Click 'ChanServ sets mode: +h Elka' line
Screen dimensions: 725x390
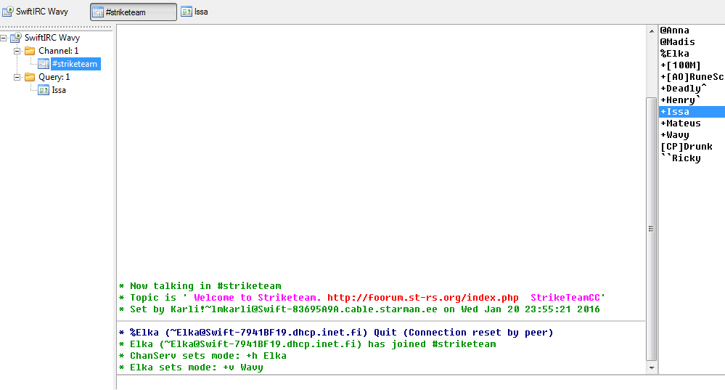tap(202, 355)
